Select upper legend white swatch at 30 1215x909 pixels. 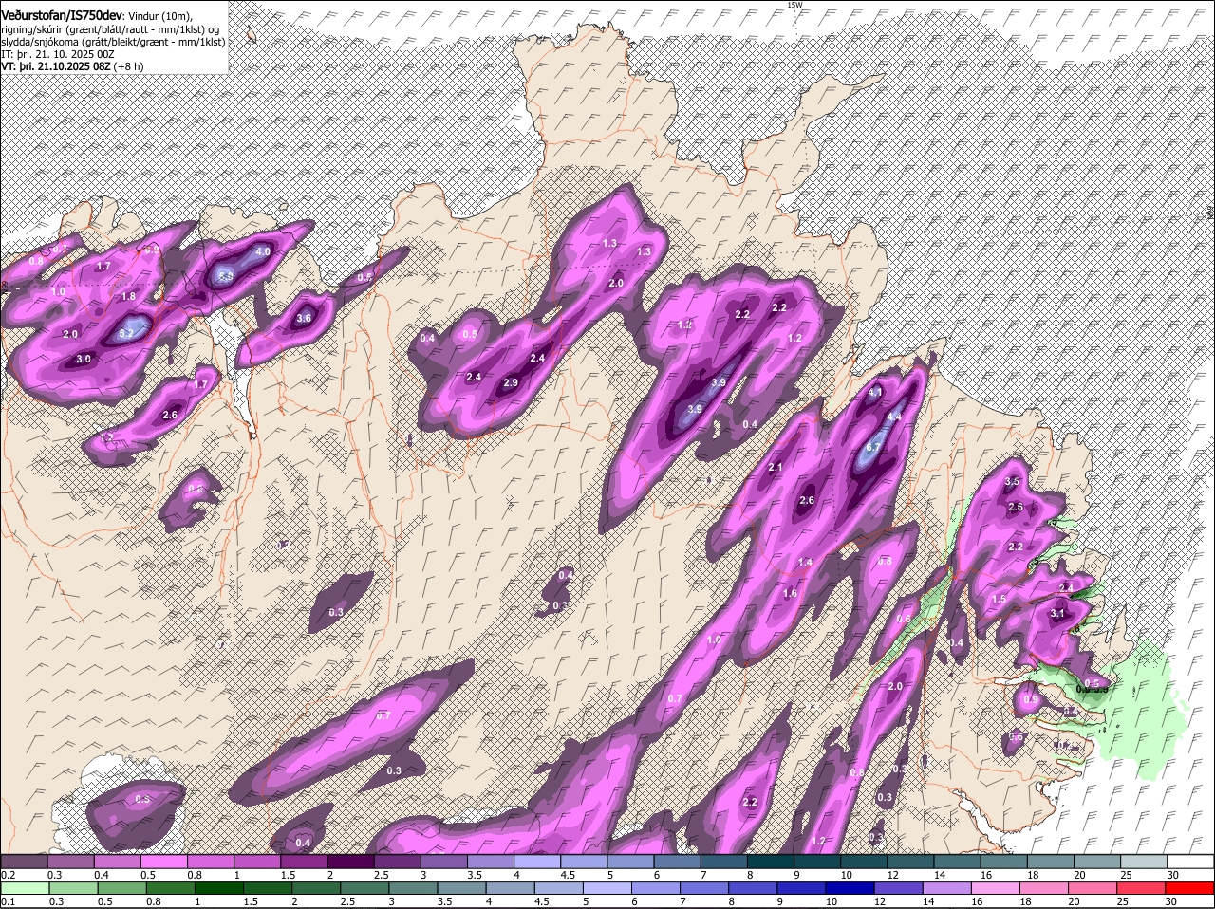[x=1191, y=861]
